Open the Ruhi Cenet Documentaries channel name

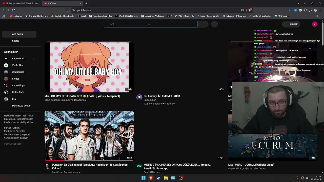66,172
